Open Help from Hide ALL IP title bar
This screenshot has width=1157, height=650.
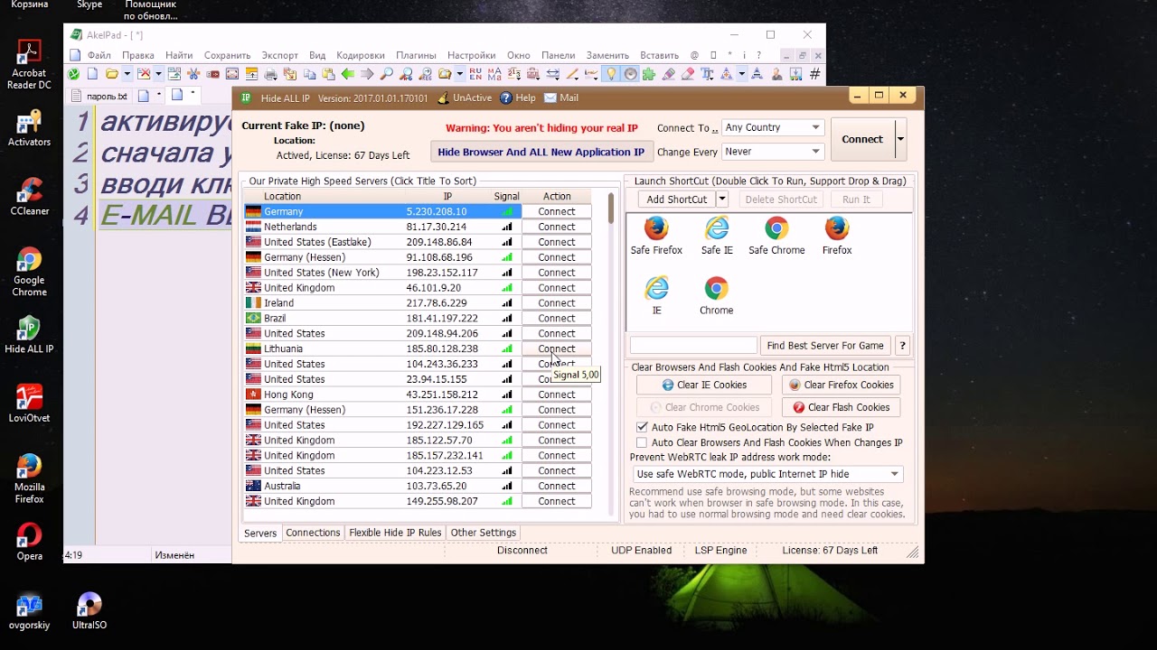pos(518,97)
